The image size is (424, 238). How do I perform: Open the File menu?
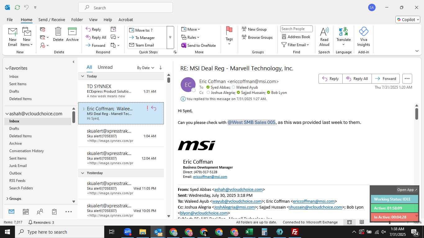(x=10, y=20)
